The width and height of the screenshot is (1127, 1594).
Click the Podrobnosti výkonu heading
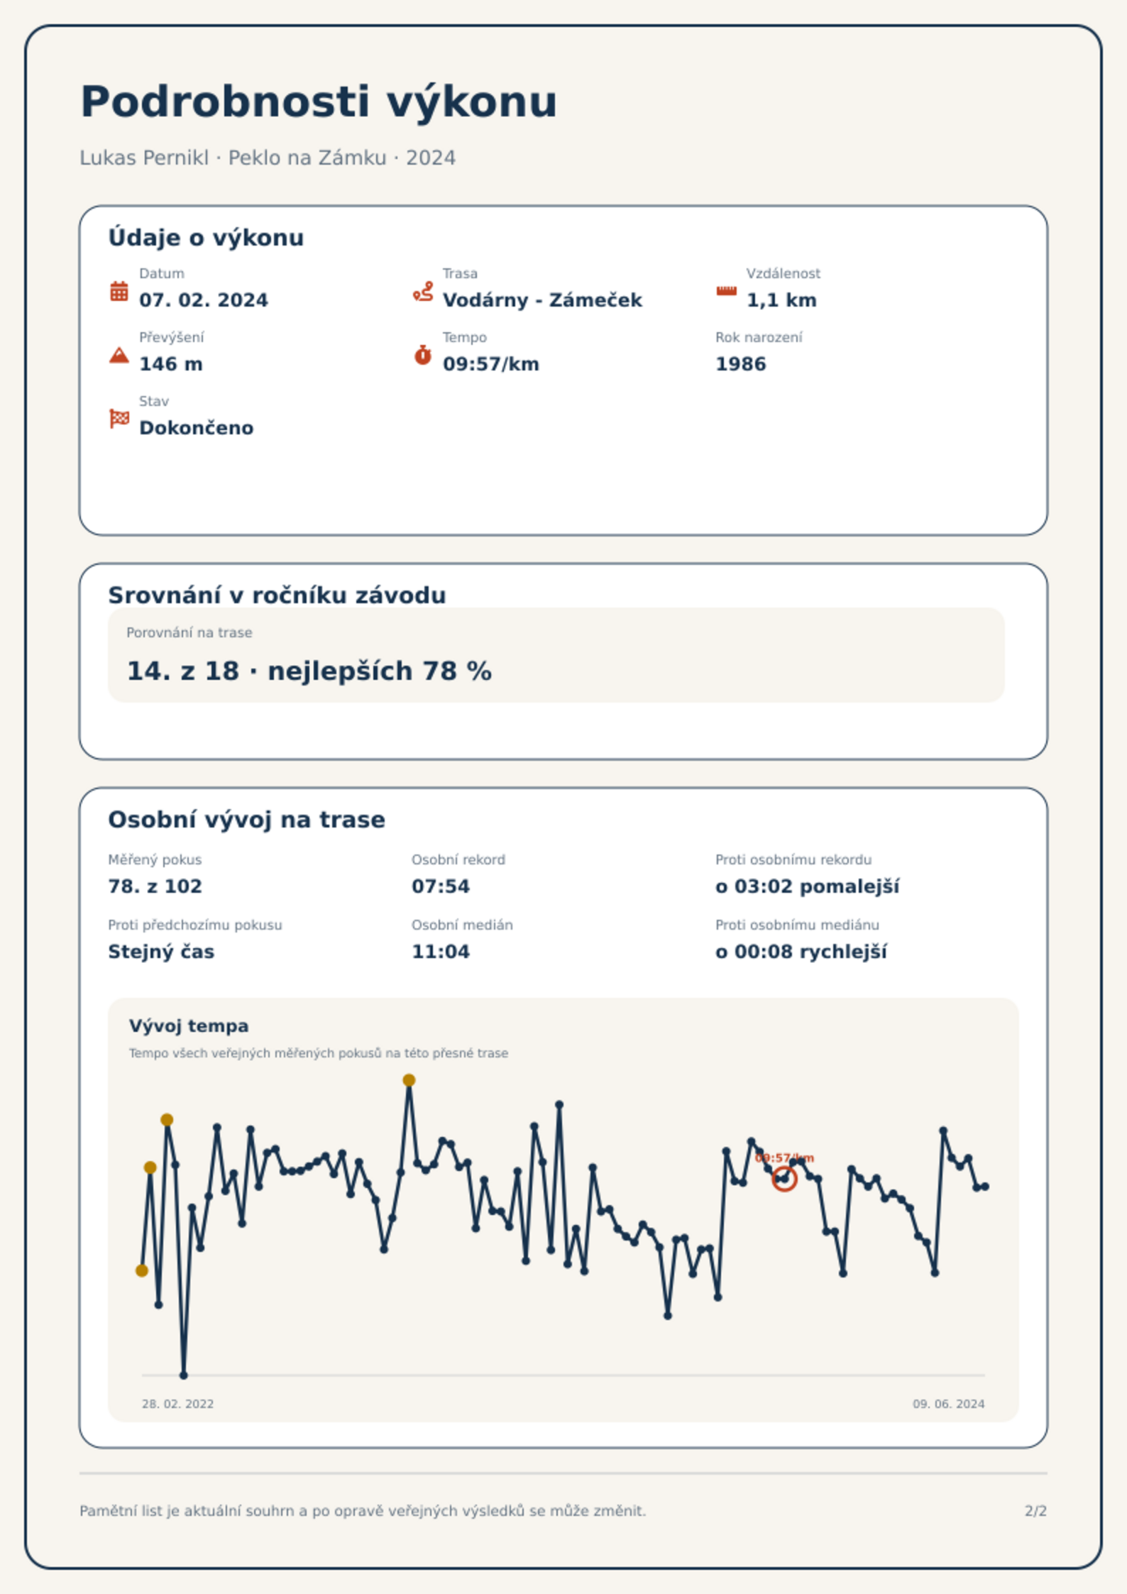tap(319, 101)
